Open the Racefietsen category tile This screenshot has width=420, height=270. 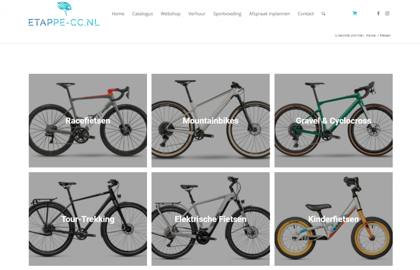coord(88,121)
